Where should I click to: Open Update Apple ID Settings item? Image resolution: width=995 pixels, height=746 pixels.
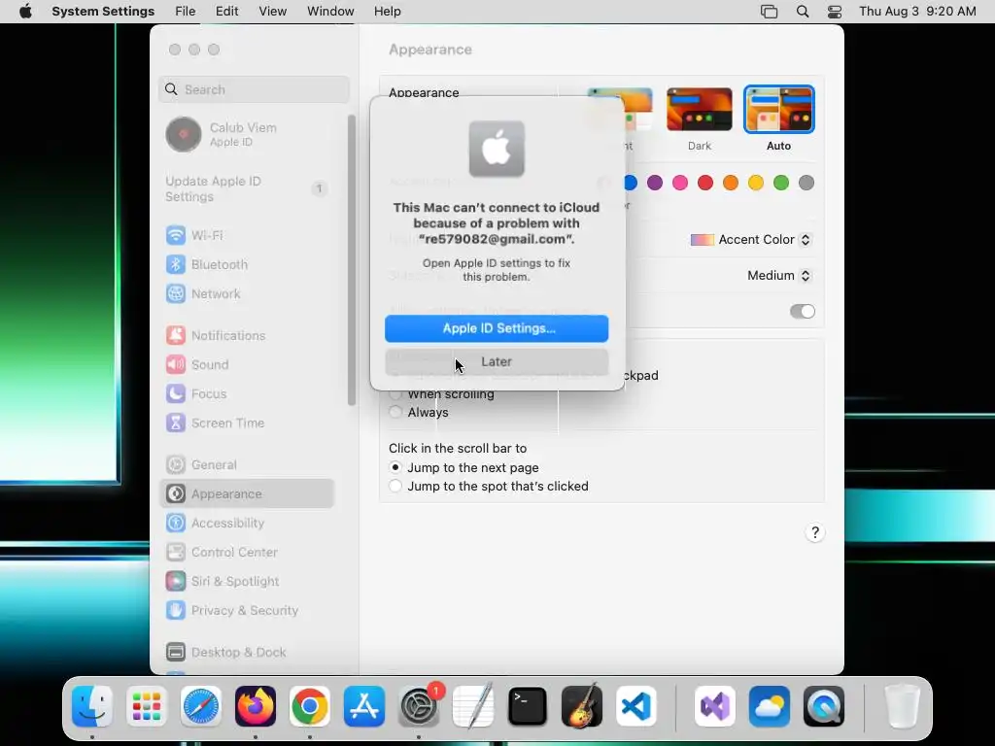click(247, 189)
